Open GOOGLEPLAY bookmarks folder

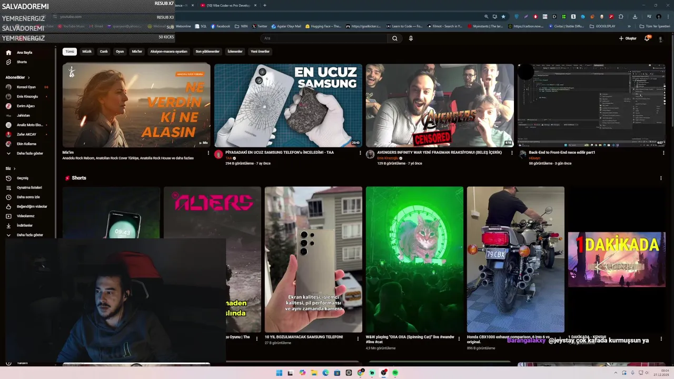[602, 26]
